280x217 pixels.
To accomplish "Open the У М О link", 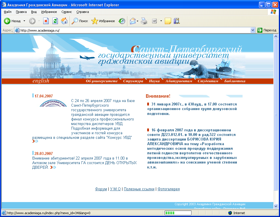I will [115, 189].
